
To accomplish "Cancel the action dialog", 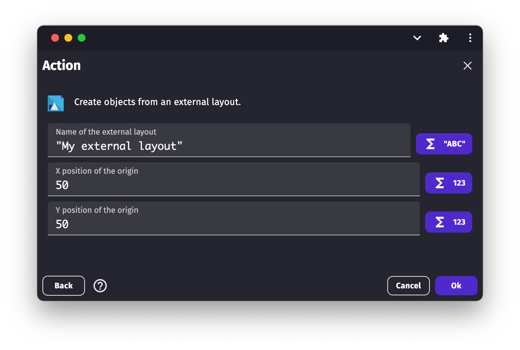I will point(408,286).
